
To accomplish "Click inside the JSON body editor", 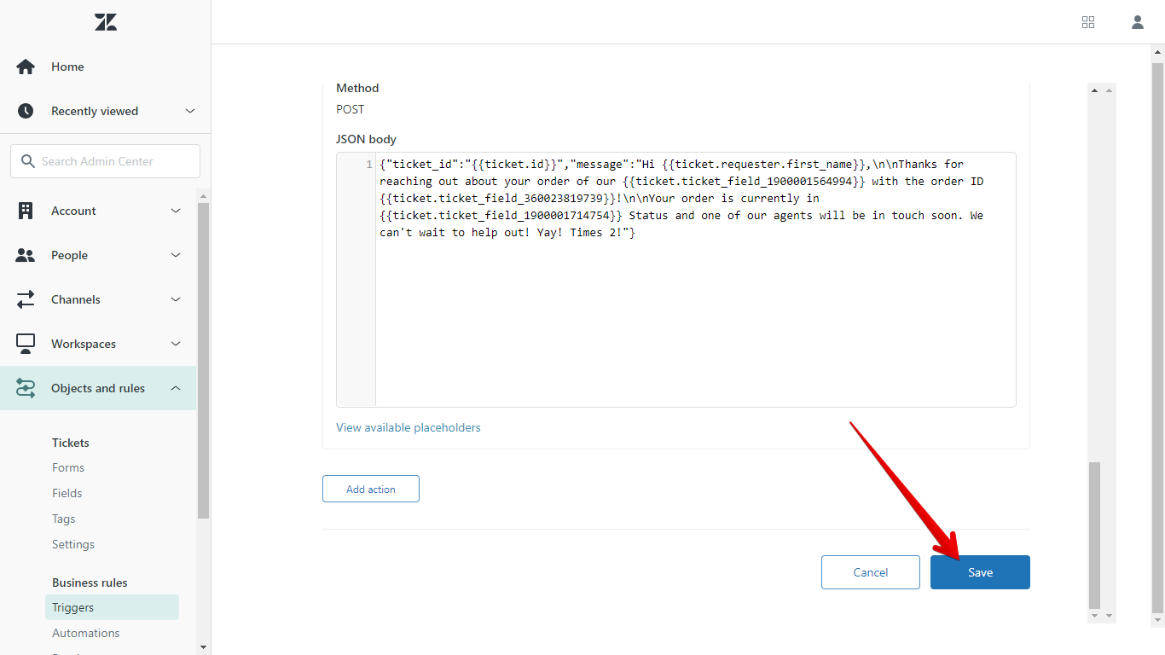I will [x=695, y=279].
